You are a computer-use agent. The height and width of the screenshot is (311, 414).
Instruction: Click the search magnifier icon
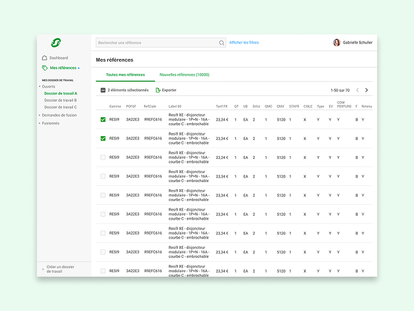coord(221,43)
